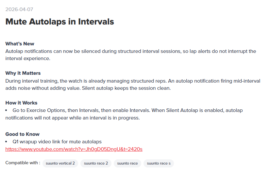Click the suunto race tag
Screen dimensions: 270x175
tap(127, 163)
